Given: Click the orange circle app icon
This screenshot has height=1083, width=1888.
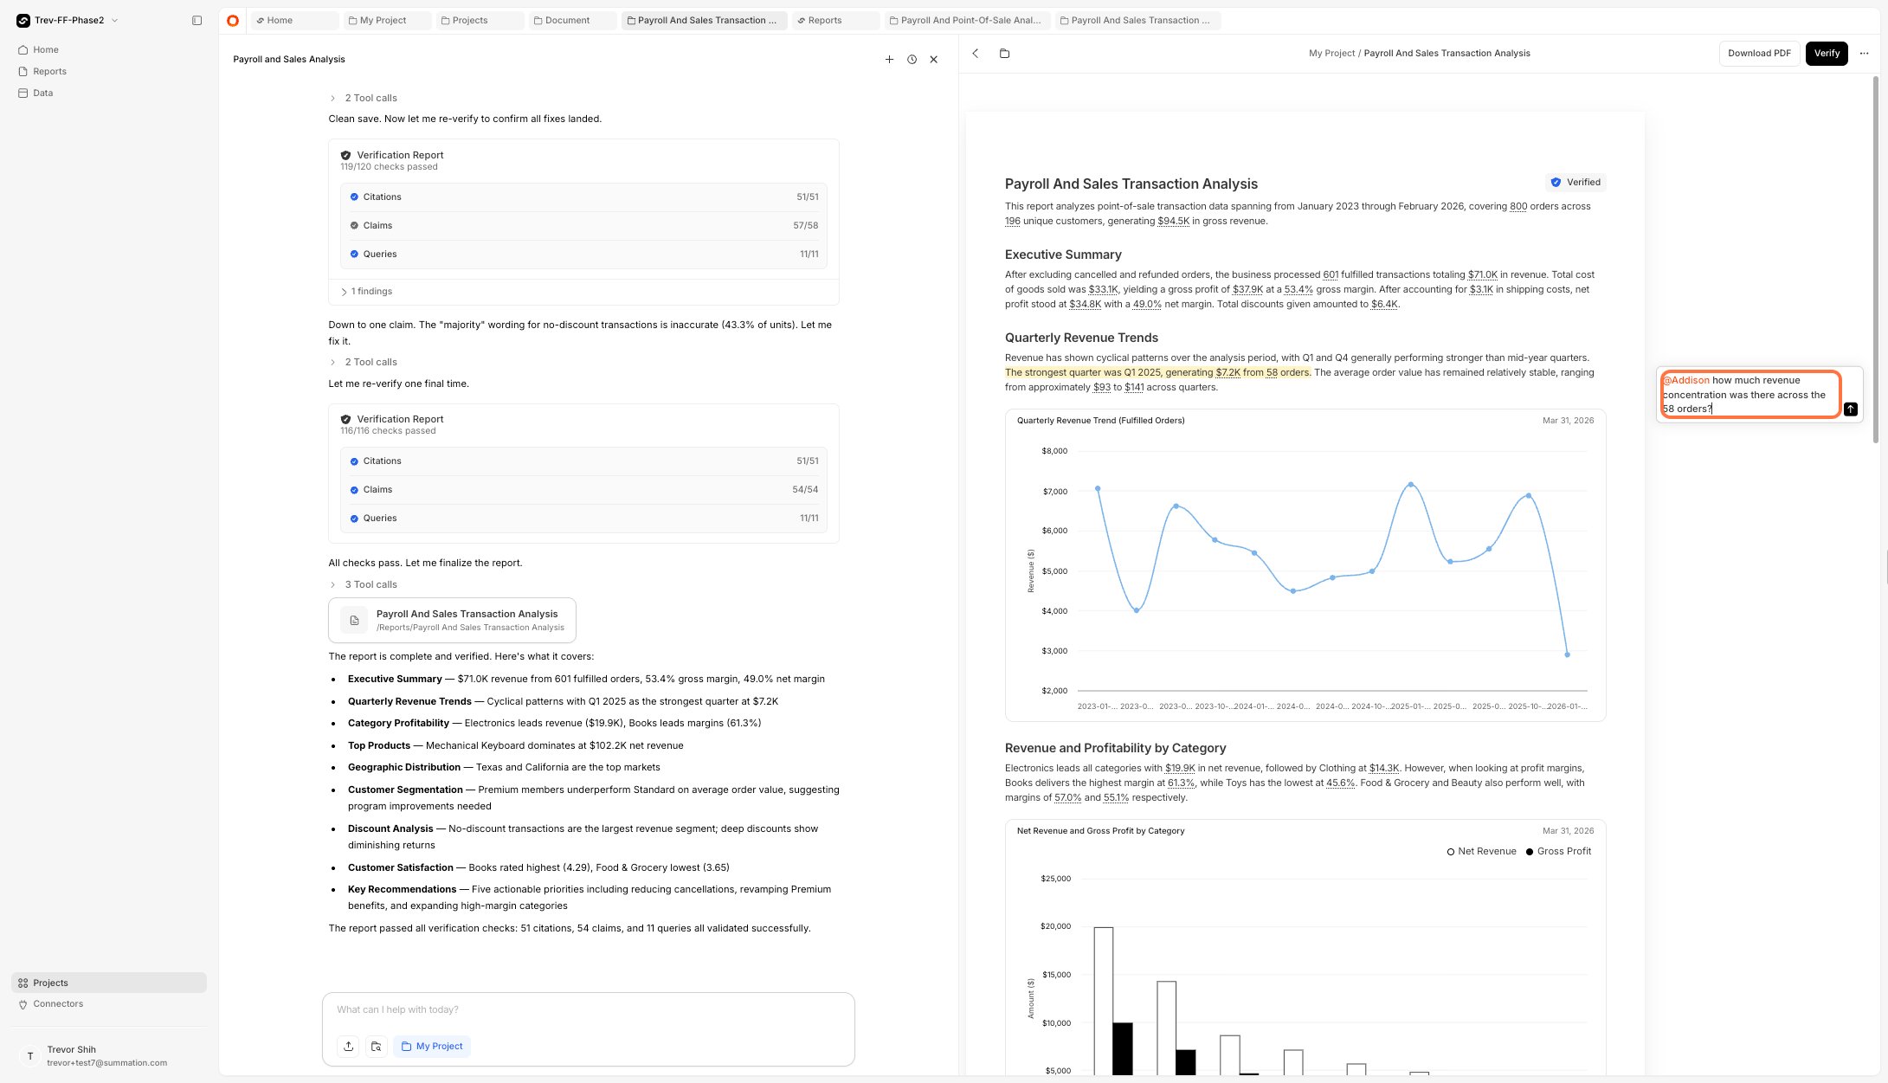Looking at the screenshot, I should pos(233,20).
